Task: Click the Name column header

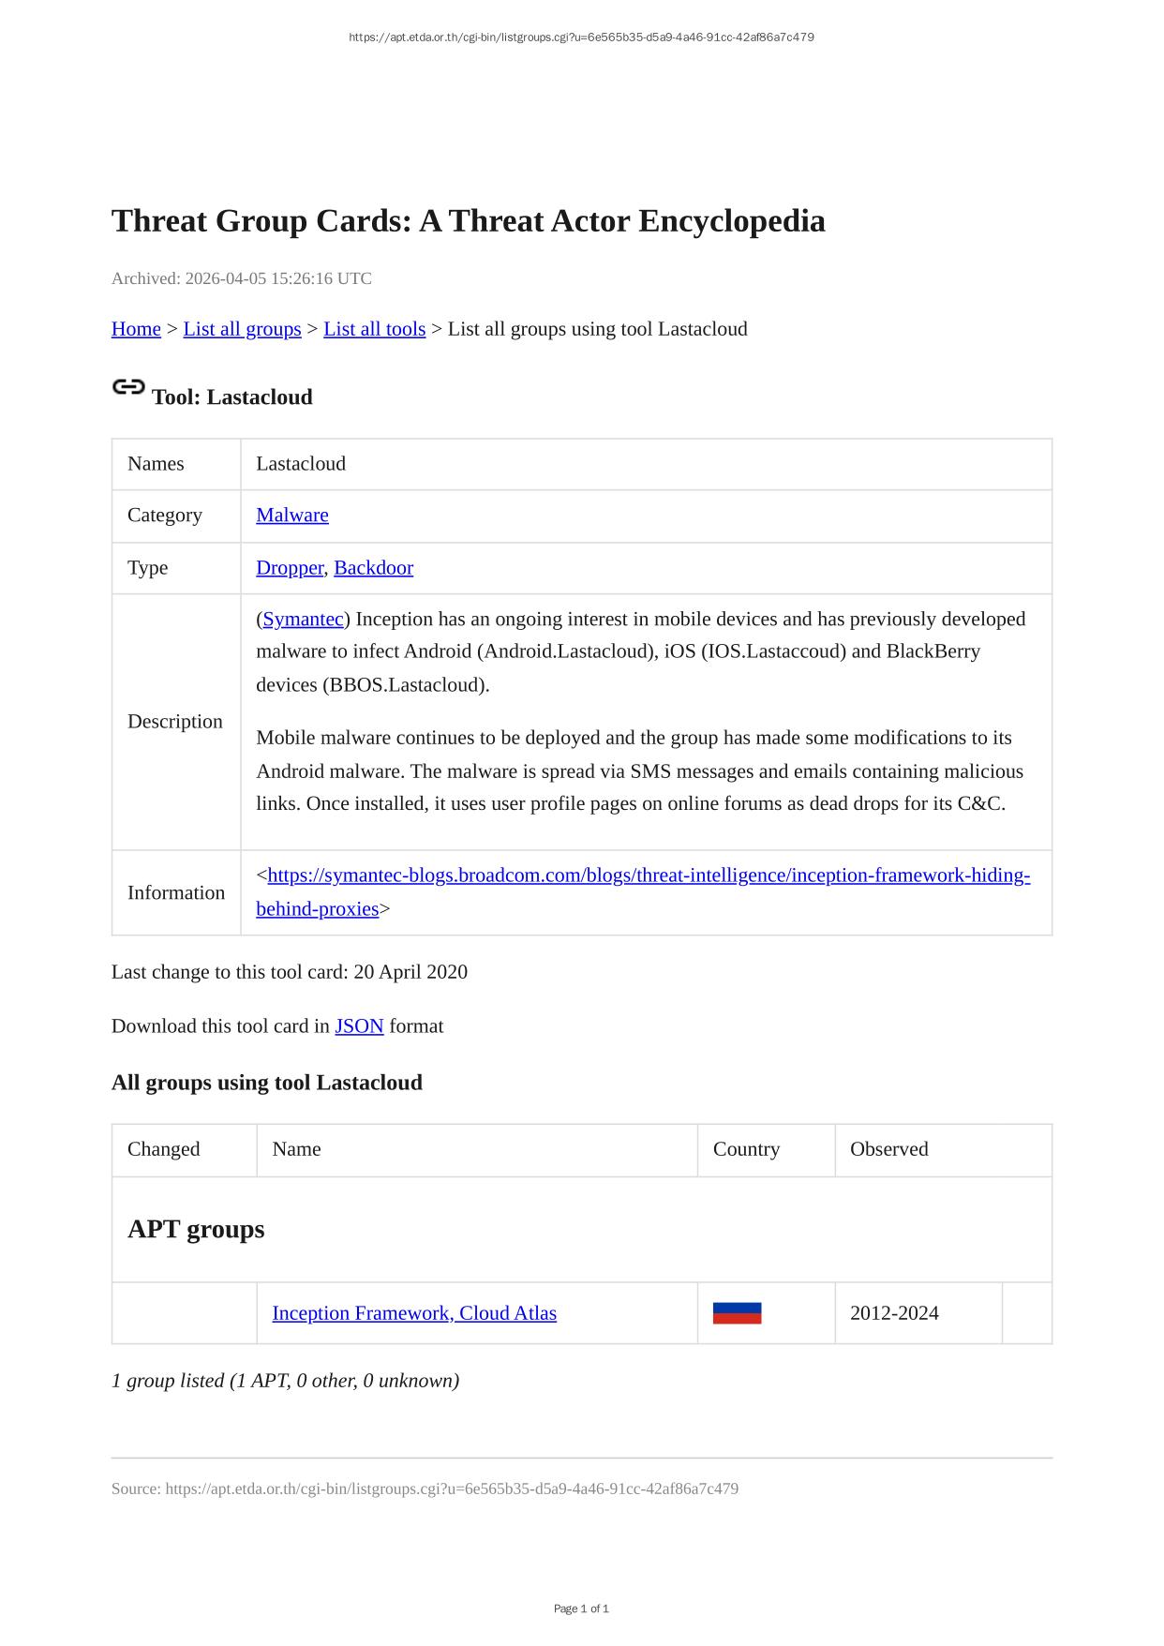Action: [296, 1149]
